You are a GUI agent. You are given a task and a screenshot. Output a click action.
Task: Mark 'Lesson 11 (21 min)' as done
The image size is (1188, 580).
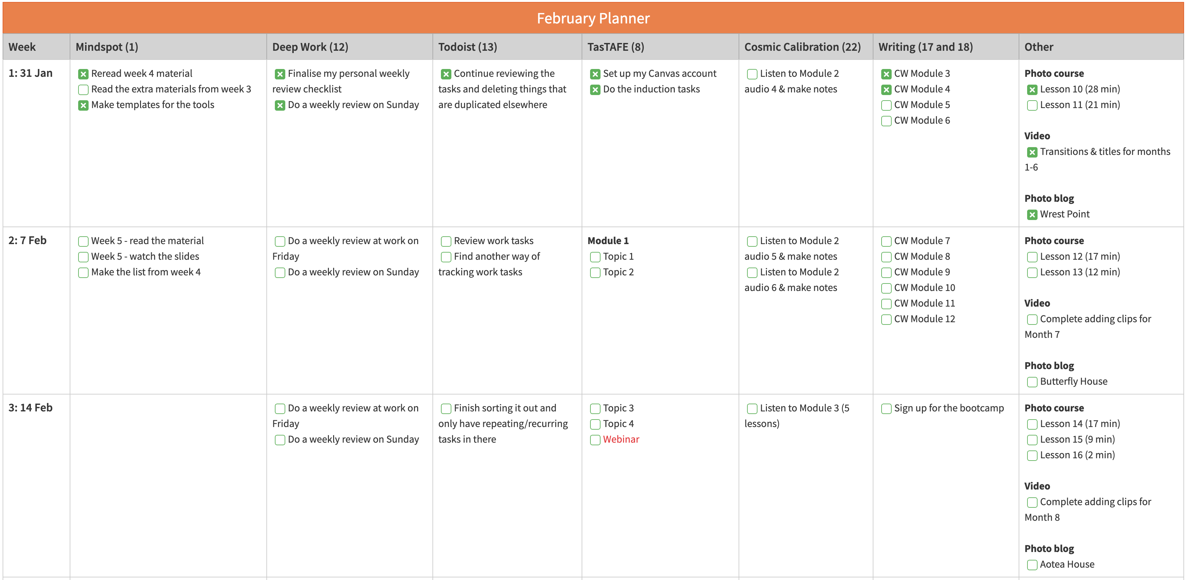[x=1032, y=105]
